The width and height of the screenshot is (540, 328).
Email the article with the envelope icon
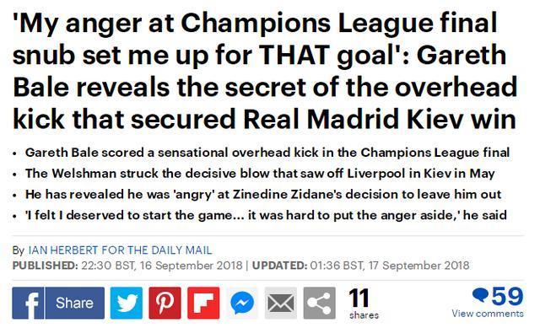click(281, 303)
